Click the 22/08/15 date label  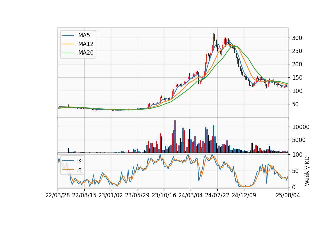coord(84,195)
